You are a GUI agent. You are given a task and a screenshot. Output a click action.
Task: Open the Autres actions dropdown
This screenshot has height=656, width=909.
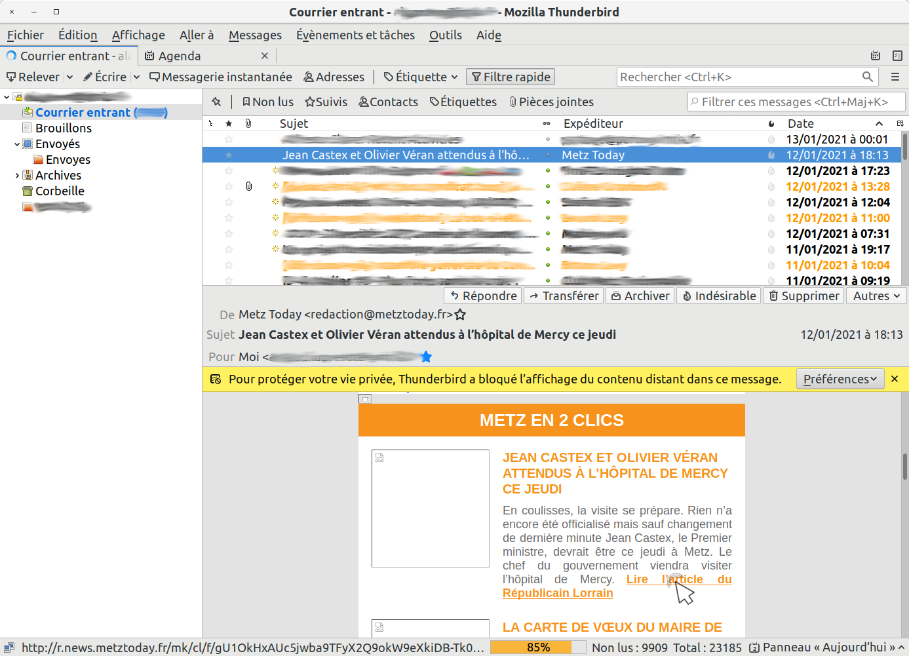876,296
